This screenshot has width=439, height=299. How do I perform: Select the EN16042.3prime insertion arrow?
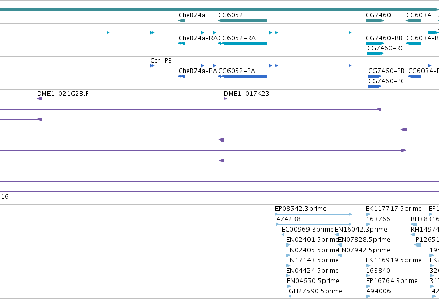(x=337, y=235)
